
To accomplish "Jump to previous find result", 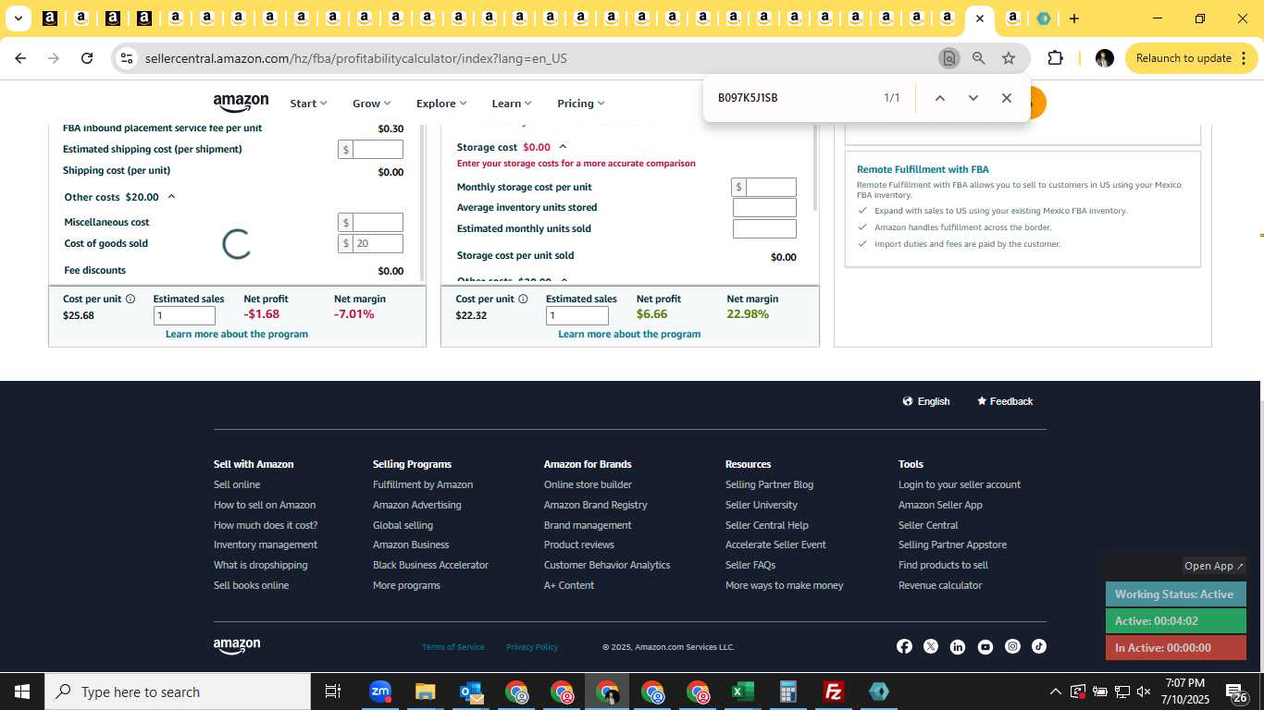I will 939,98.
